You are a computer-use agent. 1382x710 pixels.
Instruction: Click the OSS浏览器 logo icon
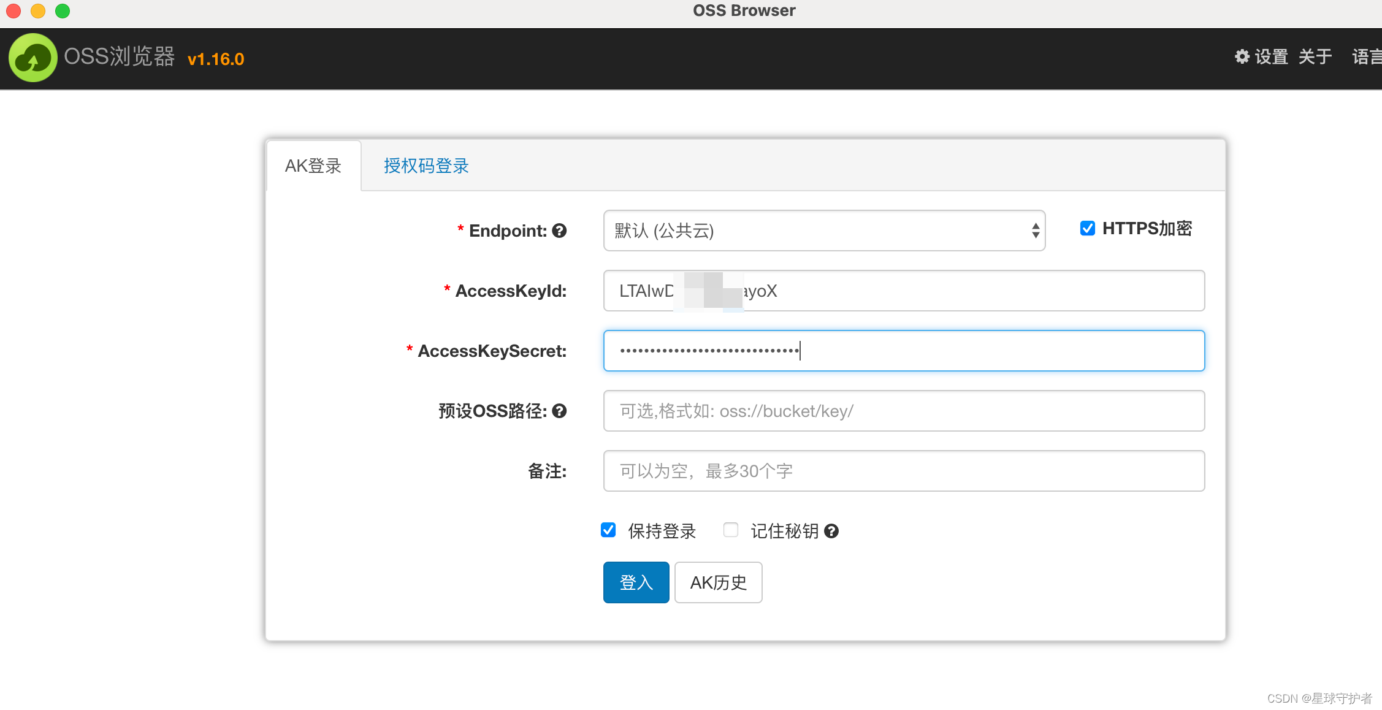click(33, 58)
